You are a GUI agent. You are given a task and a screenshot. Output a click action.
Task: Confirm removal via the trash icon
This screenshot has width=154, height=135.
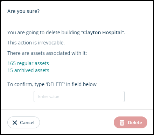point(122,123)
